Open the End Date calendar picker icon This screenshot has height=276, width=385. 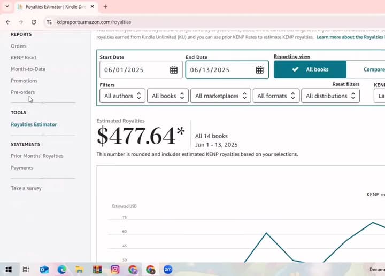(x=259, y=70)
